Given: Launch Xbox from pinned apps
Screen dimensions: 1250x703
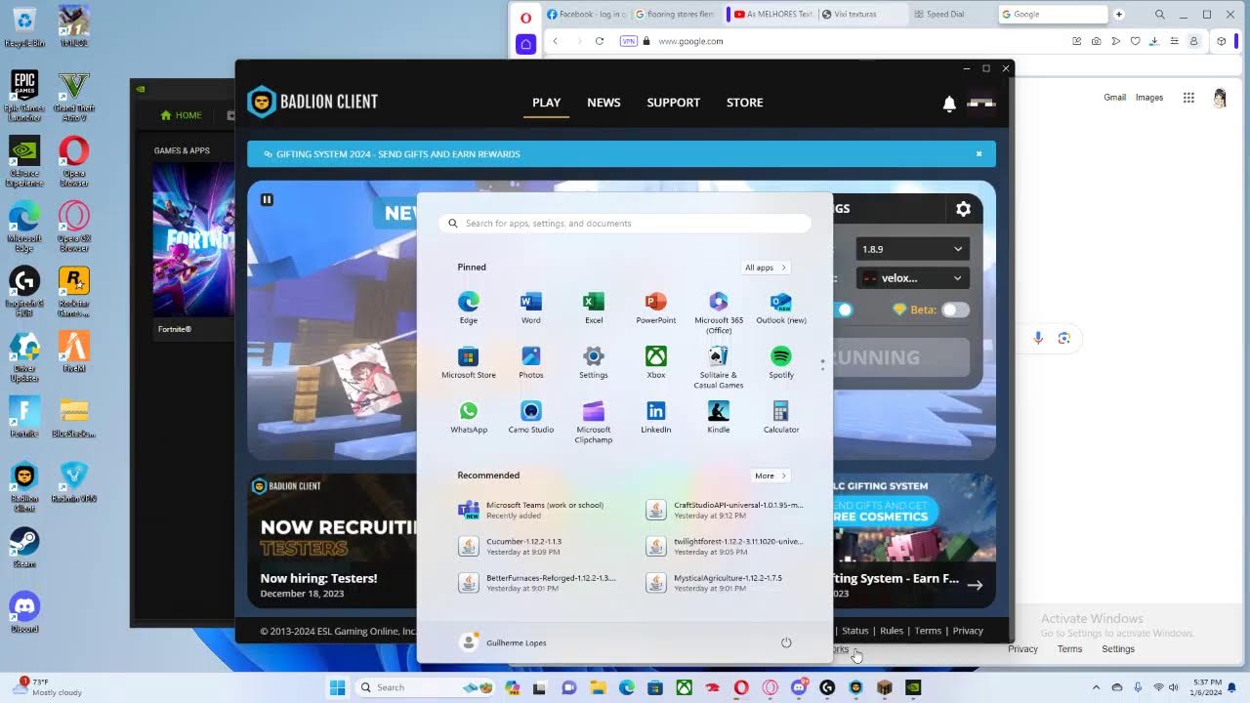Looking at the screenshot, I should click(x=655, y=361).
